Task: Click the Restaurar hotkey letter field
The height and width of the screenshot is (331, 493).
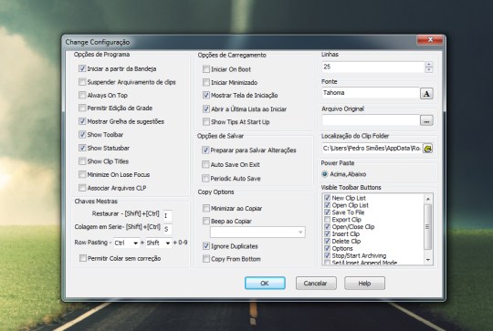Action: tap(168, 216)
